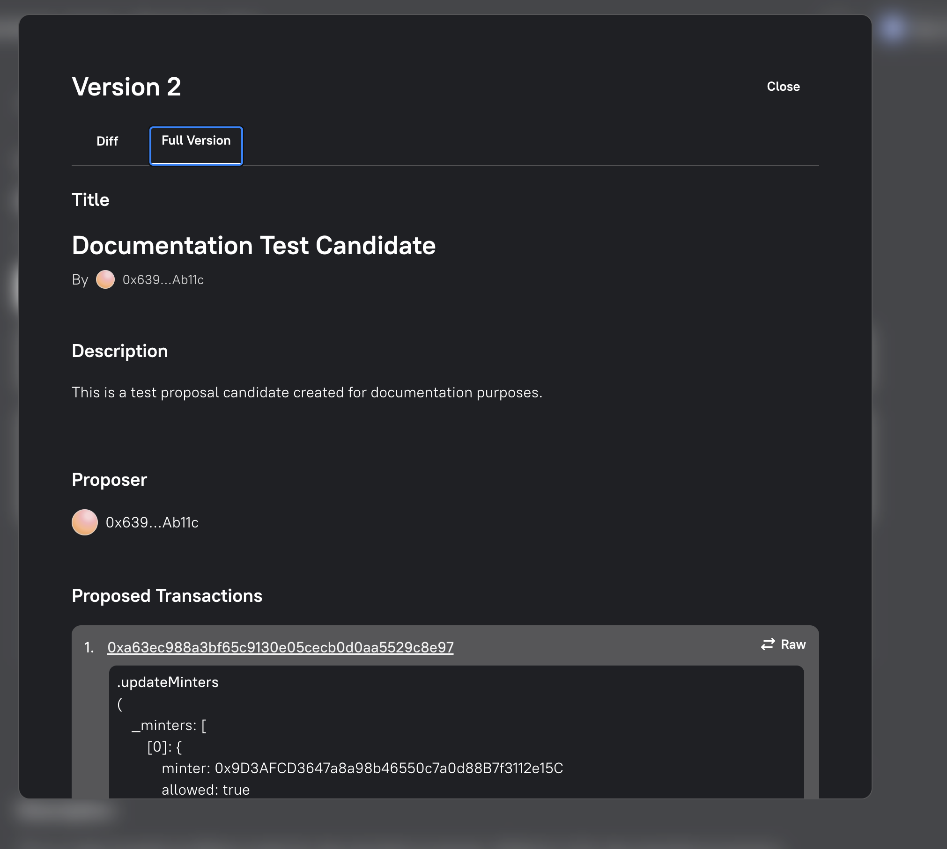Image resolution: width=947 pixels, height=849 pixels.
Task: Click the Proposer section heading
Action: coord(110,480)
